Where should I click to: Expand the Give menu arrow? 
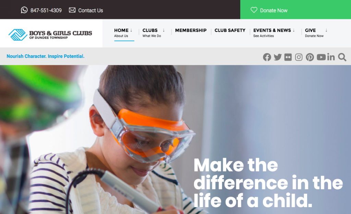point(326,30)
